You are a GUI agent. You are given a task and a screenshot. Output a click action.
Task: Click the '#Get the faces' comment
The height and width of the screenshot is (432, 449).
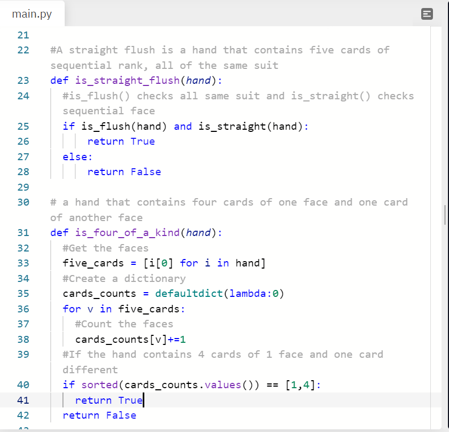(x=105, y=248)
